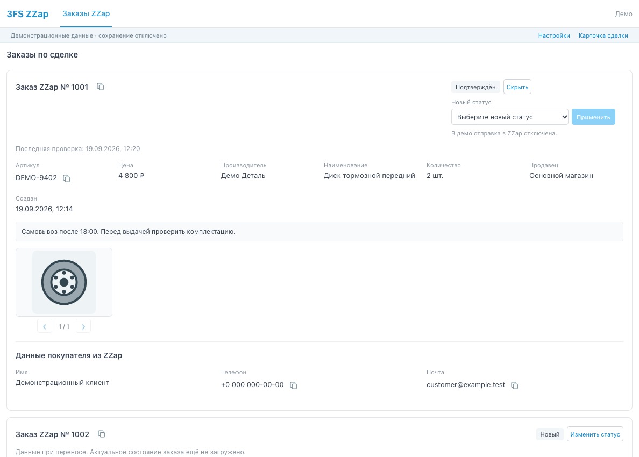Copy order number 1002 icon
Screen dimensions: 639x457
pyautogui.click(x=102, y=434)
